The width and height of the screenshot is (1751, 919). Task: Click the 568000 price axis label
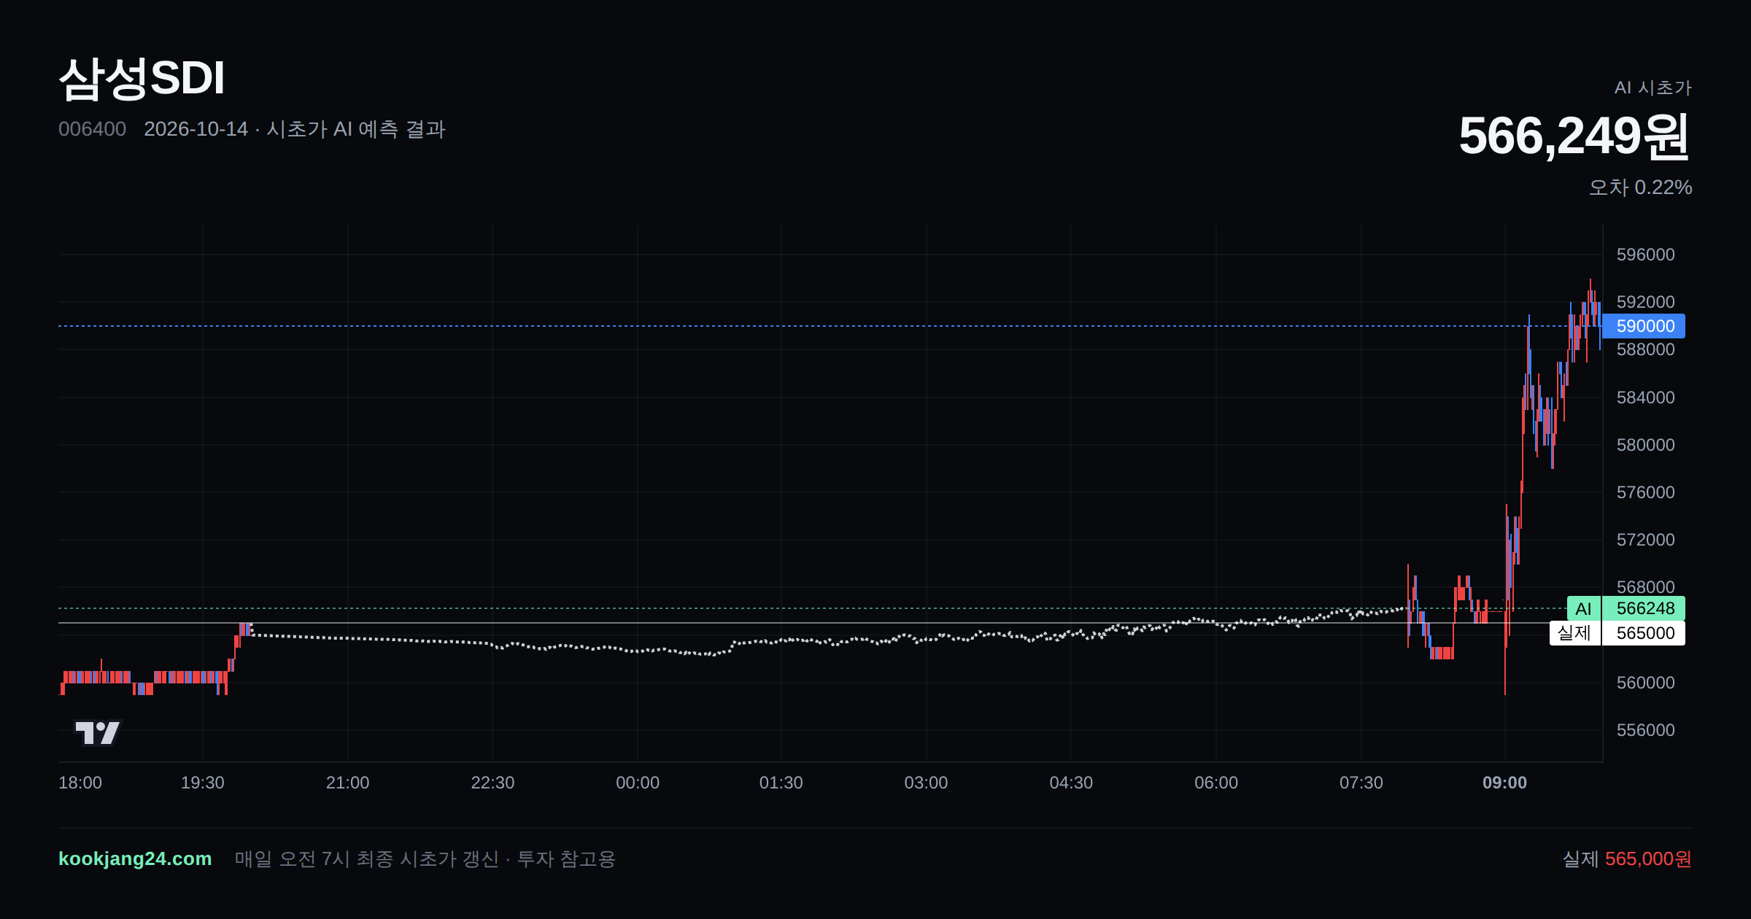pos(1645,587)
